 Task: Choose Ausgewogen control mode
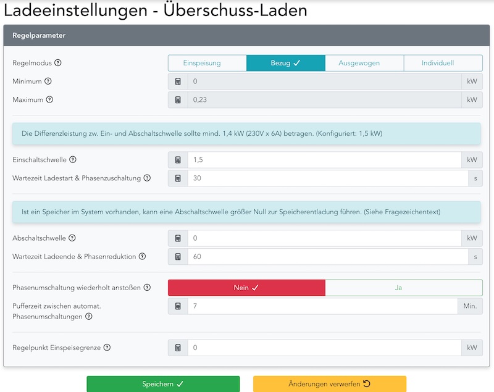pyautogui.click(x=364, y=63)
